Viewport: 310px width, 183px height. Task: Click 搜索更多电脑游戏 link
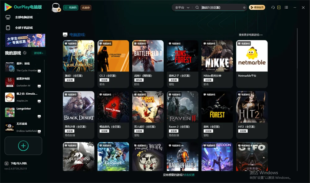[x=251, y=35]
